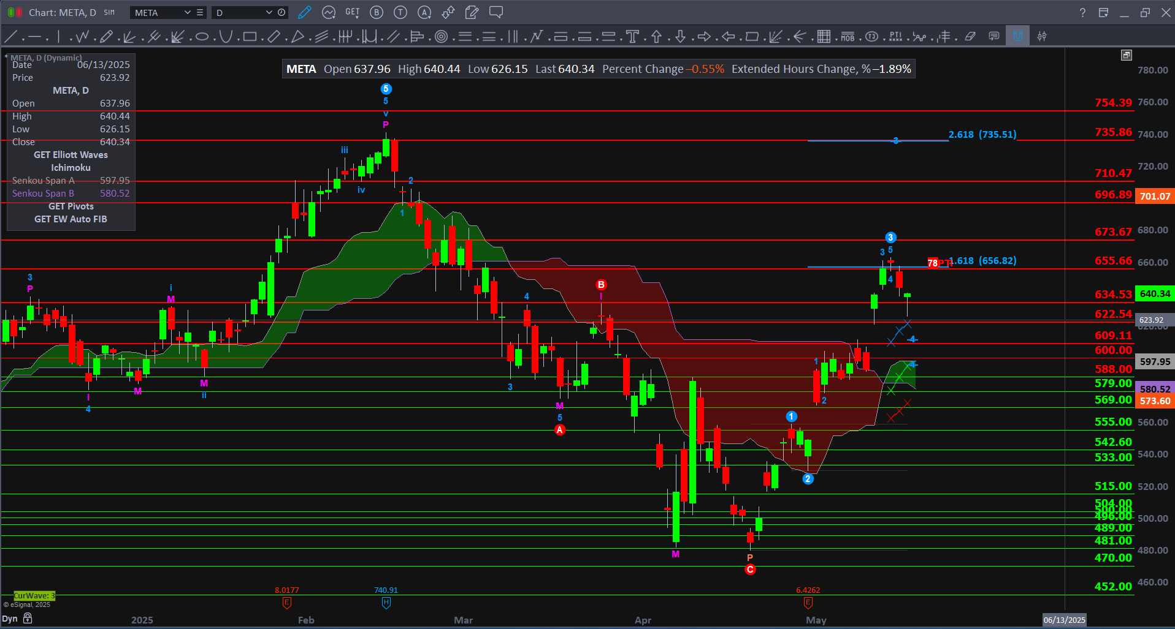This screenshot has width=1175, height=629.
Task: Open the symbol list menu icon
Action: click(x=200, y=12)
